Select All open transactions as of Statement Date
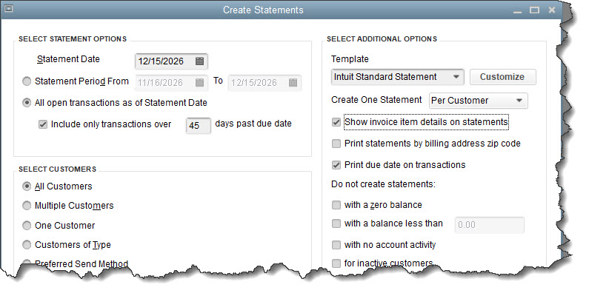 point(27,103)
